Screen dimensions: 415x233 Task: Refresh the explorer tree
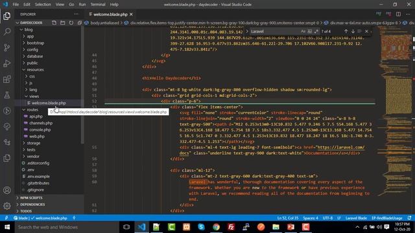71,23
